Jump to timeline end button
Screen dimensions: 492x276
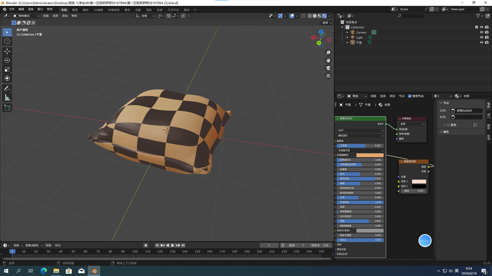click(183, 246)
